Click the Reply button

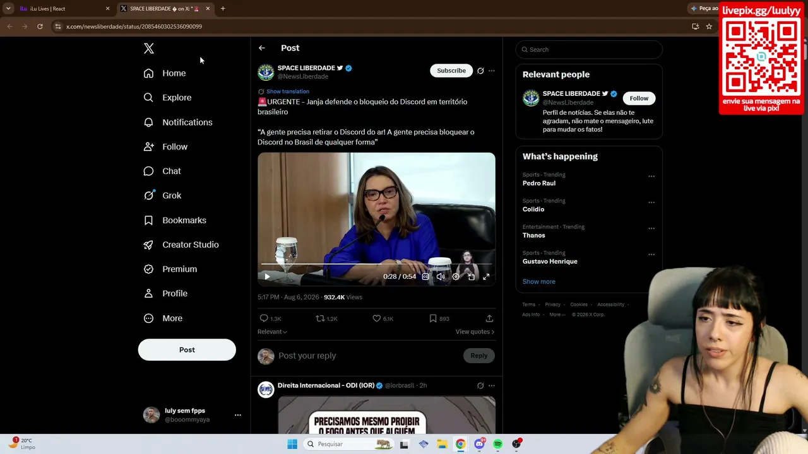479,356
